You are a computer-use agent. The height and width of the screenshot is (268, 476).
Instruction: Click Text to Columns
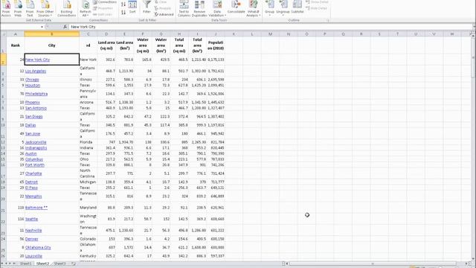(x=184, y=8)
